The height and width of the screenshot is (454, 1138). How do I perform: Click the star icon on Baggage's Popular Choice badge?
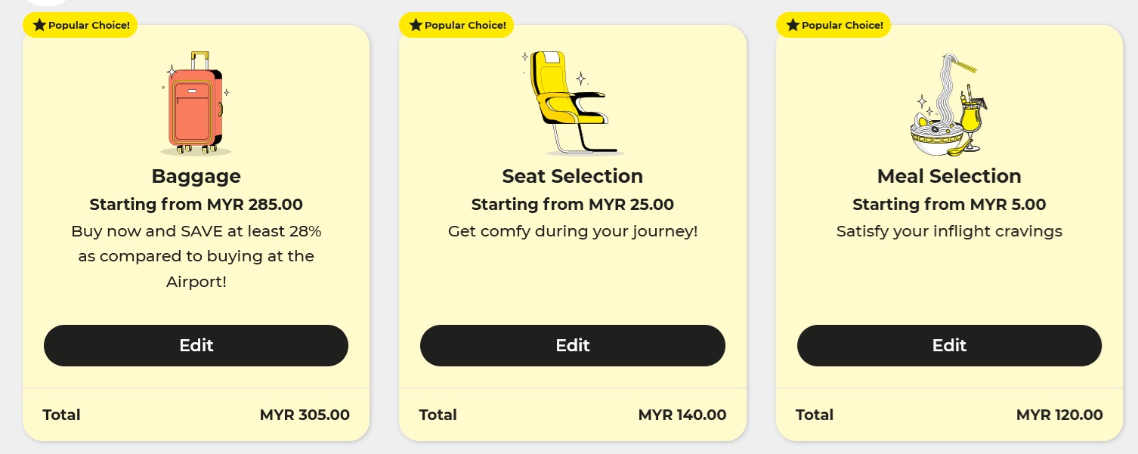[x=39, y=26]
